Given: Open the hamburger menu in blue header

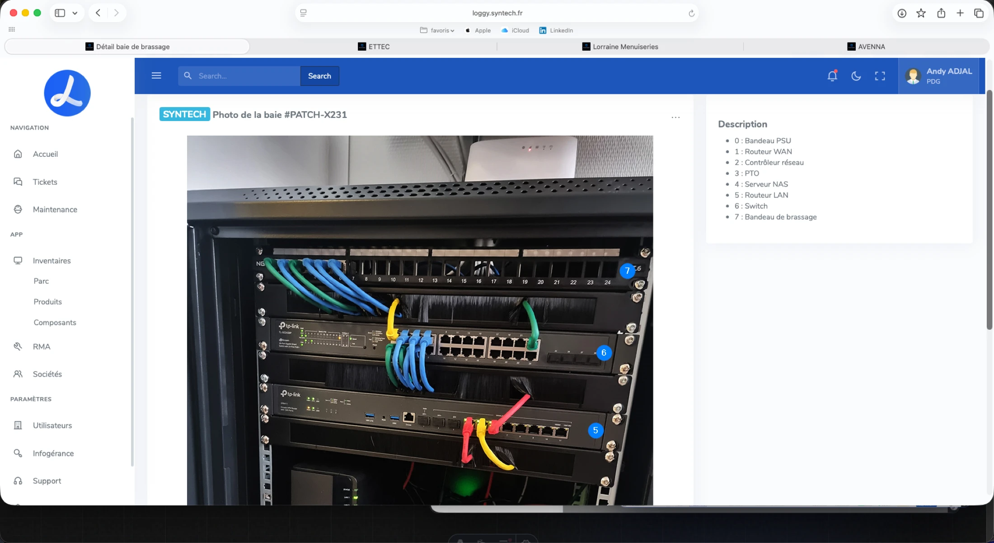Looking at the screenshot, I should pyautogui.click(x=156, y=75).
